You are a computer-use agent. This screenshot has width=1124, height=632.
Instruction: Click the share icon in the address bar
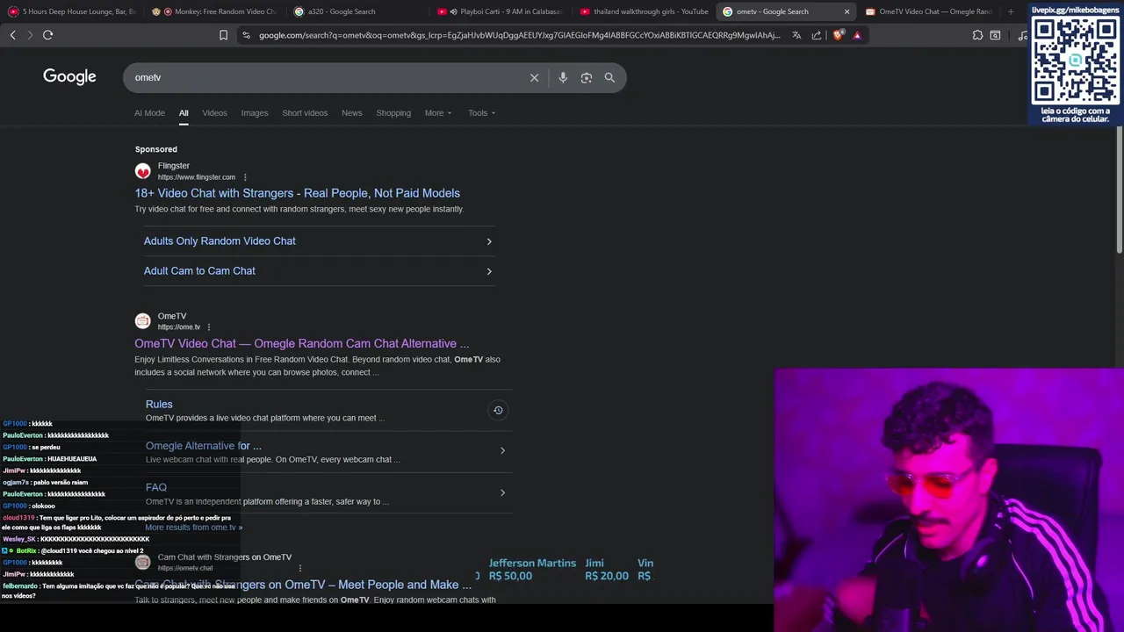tap(817, 35)
